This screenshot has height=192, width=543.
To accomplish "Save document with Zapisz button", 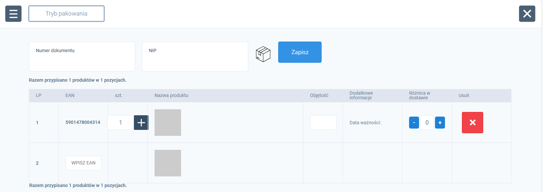I will (300, 52).
